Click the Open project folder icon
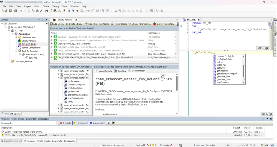 (6, 11)
